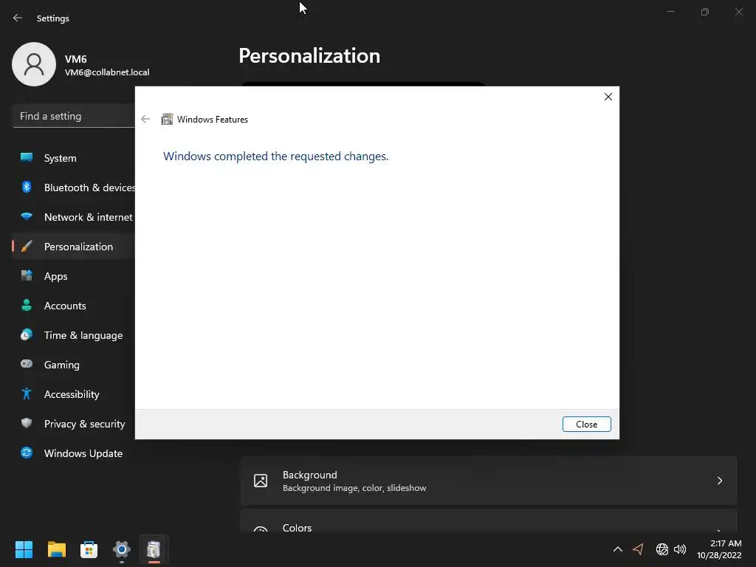The image size is (756, 567).
Task: Click the network globe tray icon
Action: tap(662, 549)
